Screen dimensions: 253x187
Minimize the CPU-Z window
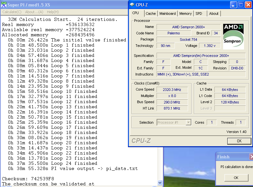pyautogui.click(x=233, y=5)
